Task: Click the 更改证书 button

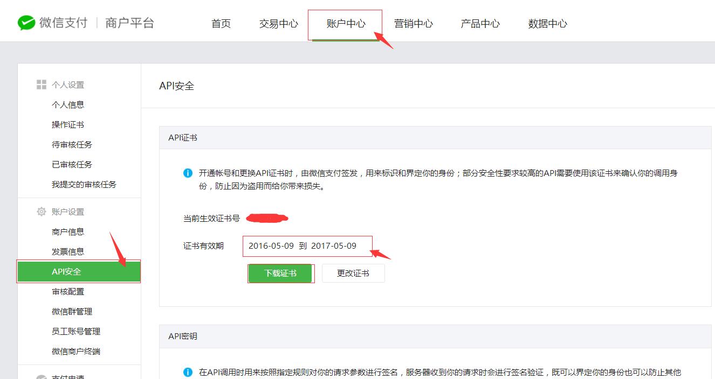Action: 353,273
